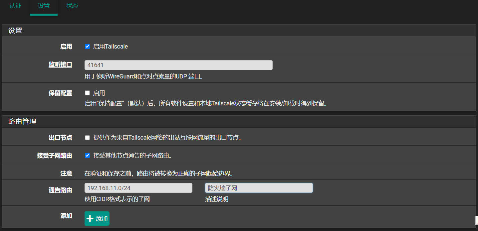The width and height of the screenshot is (478, 231).
Task: Click the 使用CIDR格式表示的子网 help text
Action: pyautogui.click(x=117, y=199)
